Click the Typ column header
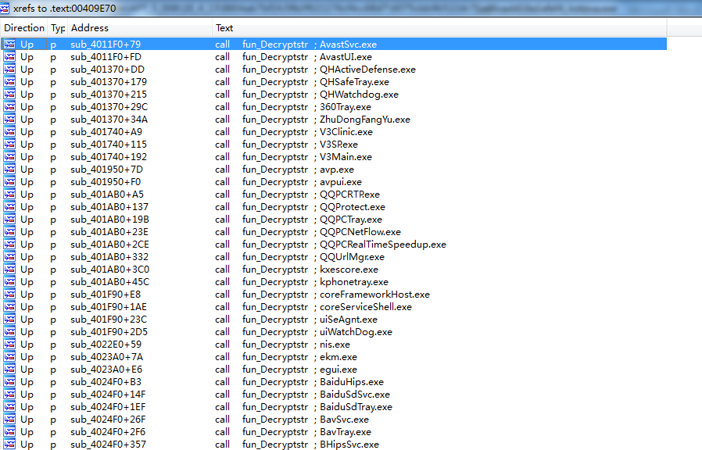This screenshot has height=450, width=702. click(58, 27)
